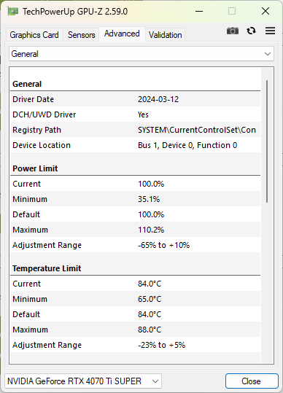Click the refresh arrows icon
The width and height of the screenshot is (283, 393).
coord(251,31)
